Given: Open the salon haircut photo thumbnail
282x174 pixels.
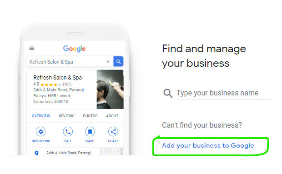Looking at the screenshot, I should (110, 89).
